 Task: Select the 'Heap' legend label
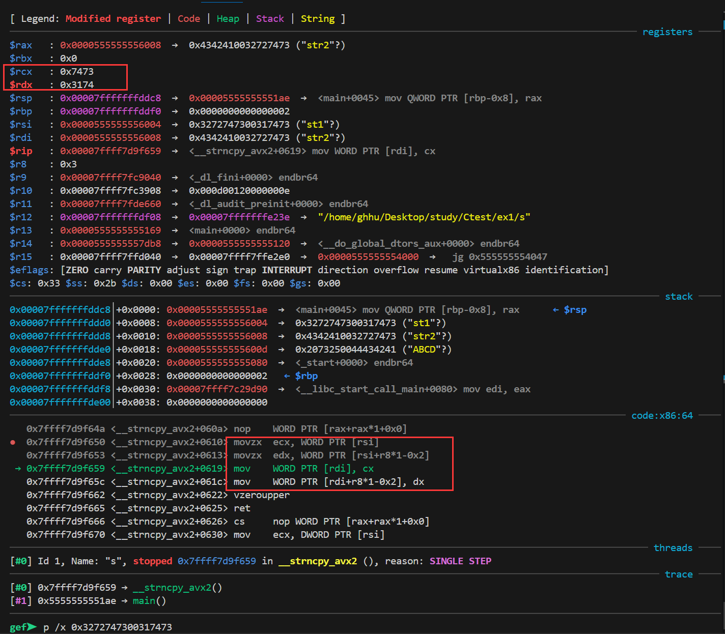(228, 19)
